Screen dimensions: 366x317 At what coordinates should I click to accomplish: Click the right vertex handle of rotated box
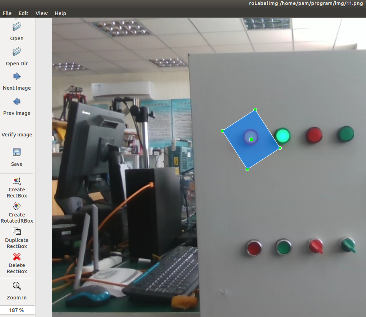tap(280, 148)
